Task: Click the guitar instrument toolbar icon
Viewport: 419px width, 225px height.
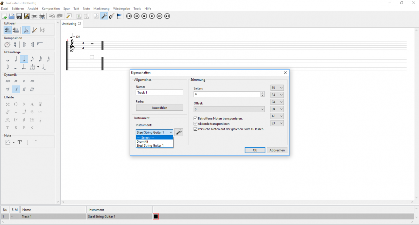Action: (x=112, y=16)
